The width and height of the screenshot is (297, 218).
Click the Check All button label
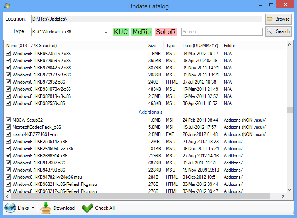105,208
